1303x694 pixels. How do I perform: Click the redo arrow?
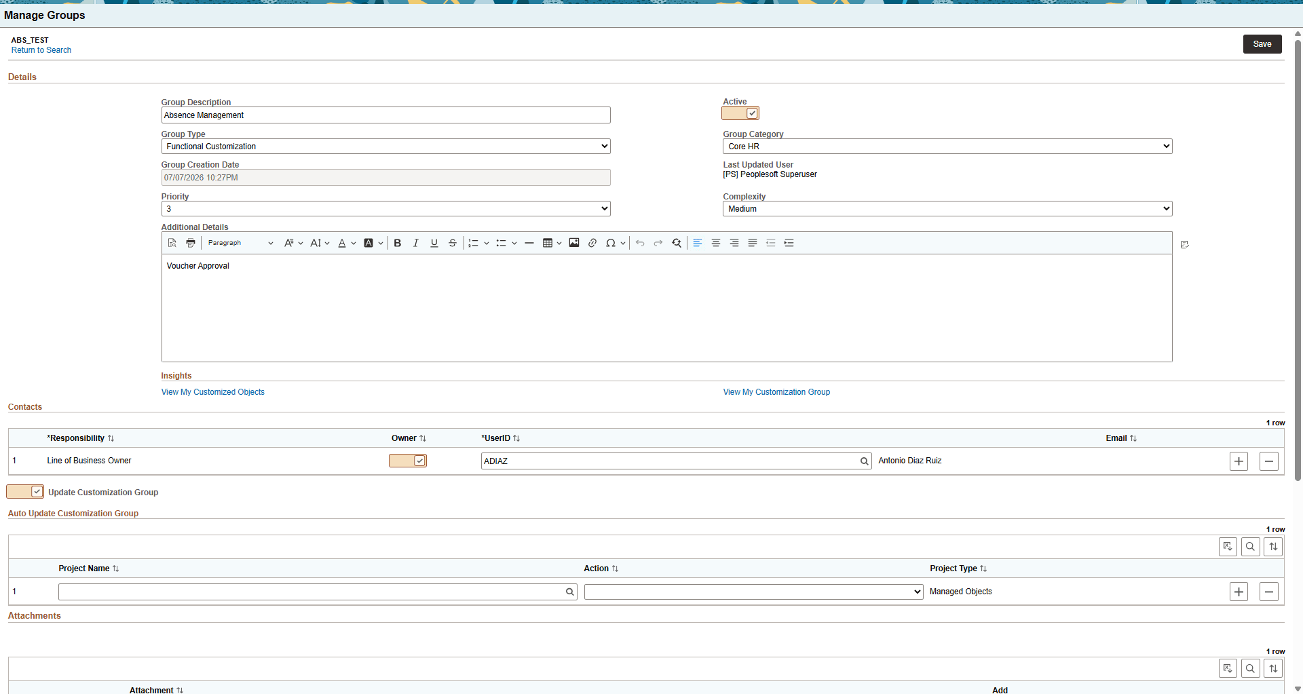tap(658, 243)
